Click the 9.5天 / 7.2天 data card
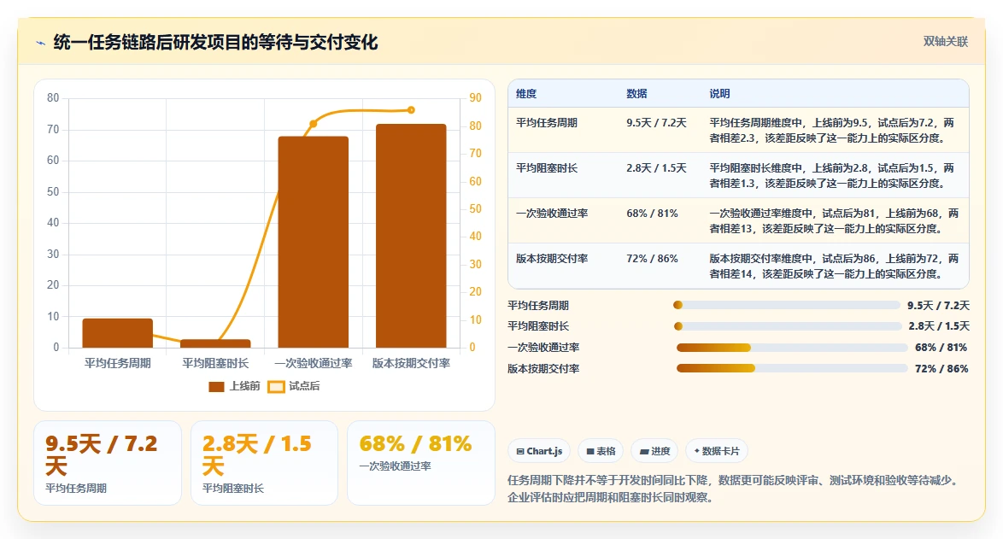1003x539 pixels. (x=108, y=463)
